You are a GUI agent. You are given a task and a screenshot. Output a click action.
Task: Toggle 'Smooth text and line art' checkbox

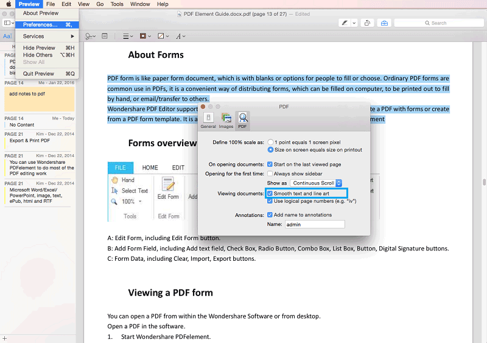[270, 193]
